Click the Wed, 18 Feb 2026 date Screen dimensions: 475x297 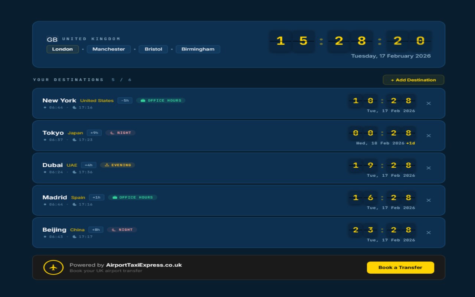(380, 143)
